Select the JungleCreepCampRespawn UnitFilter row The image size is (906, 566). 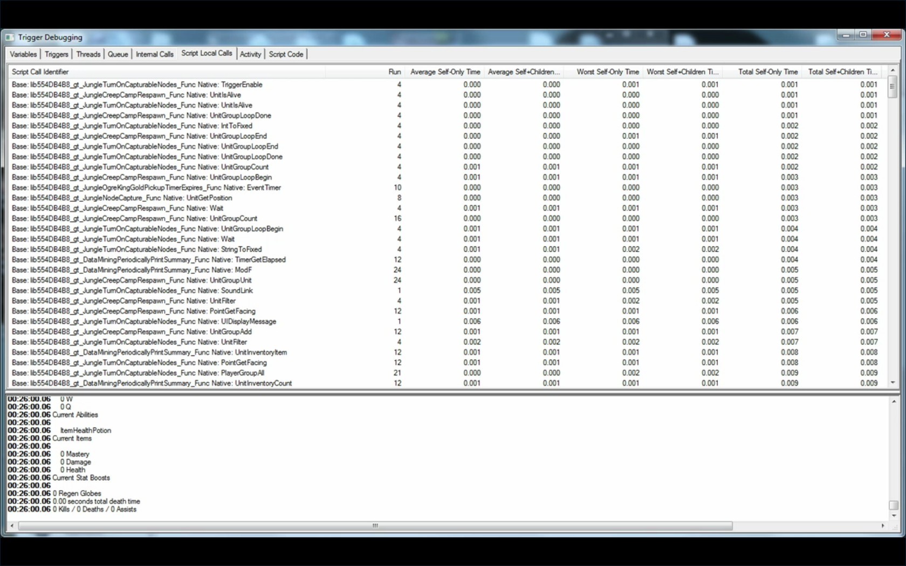(x=445, y=301)
